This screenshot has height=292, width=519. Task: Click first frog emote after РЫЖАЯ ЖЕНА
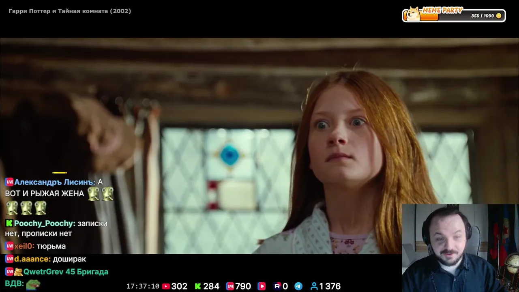pos(94,194)
